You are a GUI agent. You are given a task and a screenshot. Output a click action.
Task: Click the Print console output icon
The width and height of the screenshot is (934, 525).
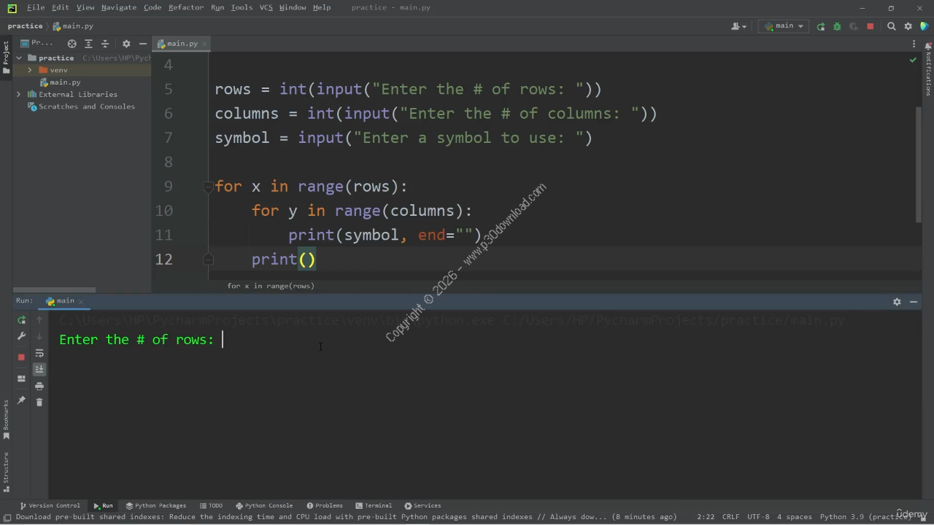(x=39, y=386)
